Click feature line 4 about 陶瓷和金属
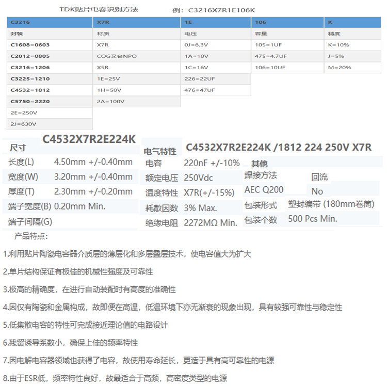 coord(172,308)
